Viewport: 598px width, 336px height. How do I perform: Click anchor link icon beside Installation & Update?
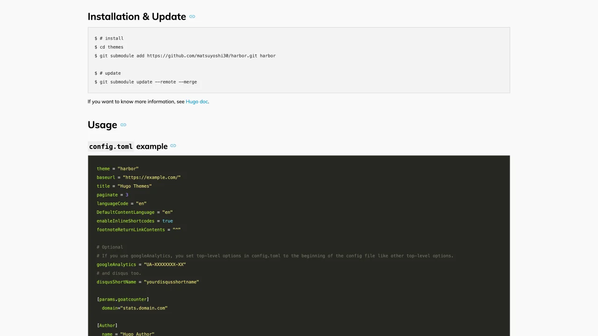click(192, 17)
